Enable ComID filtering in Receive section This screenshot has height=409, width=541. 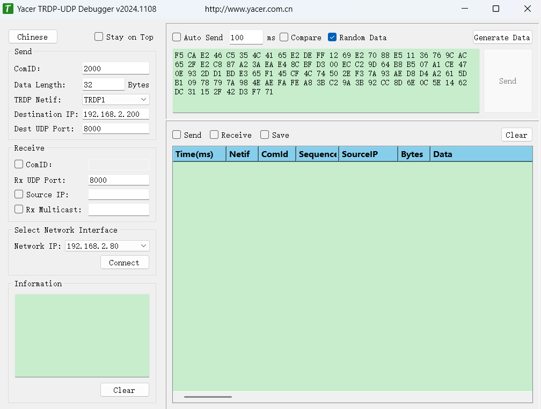pyautogui.click(x=18, y=164)
